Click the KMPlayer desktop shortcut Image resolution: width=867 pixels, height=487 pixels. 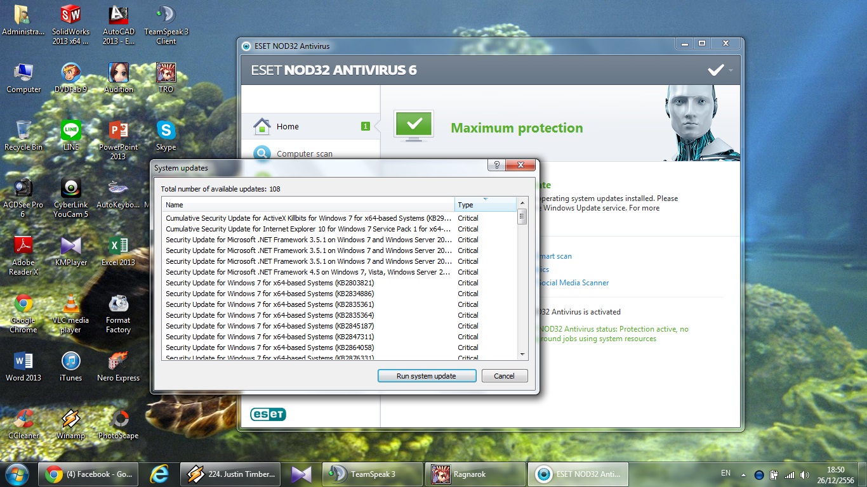click(71, 251)
